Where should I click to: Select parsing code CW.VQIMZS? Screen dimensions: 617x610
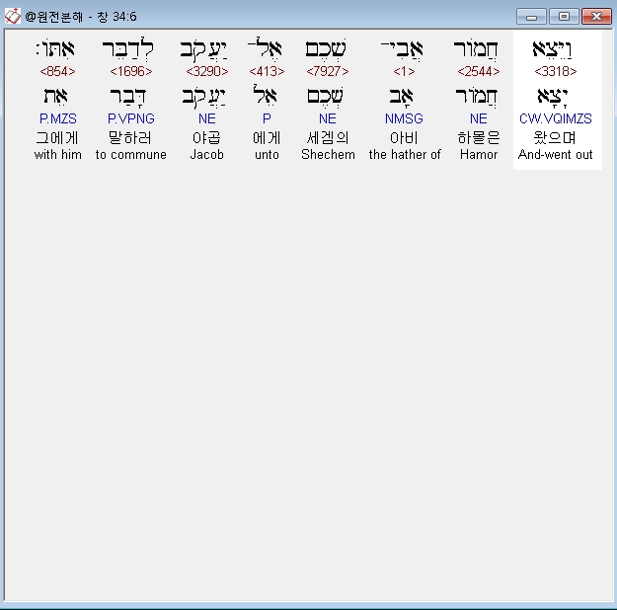[556, 118]
